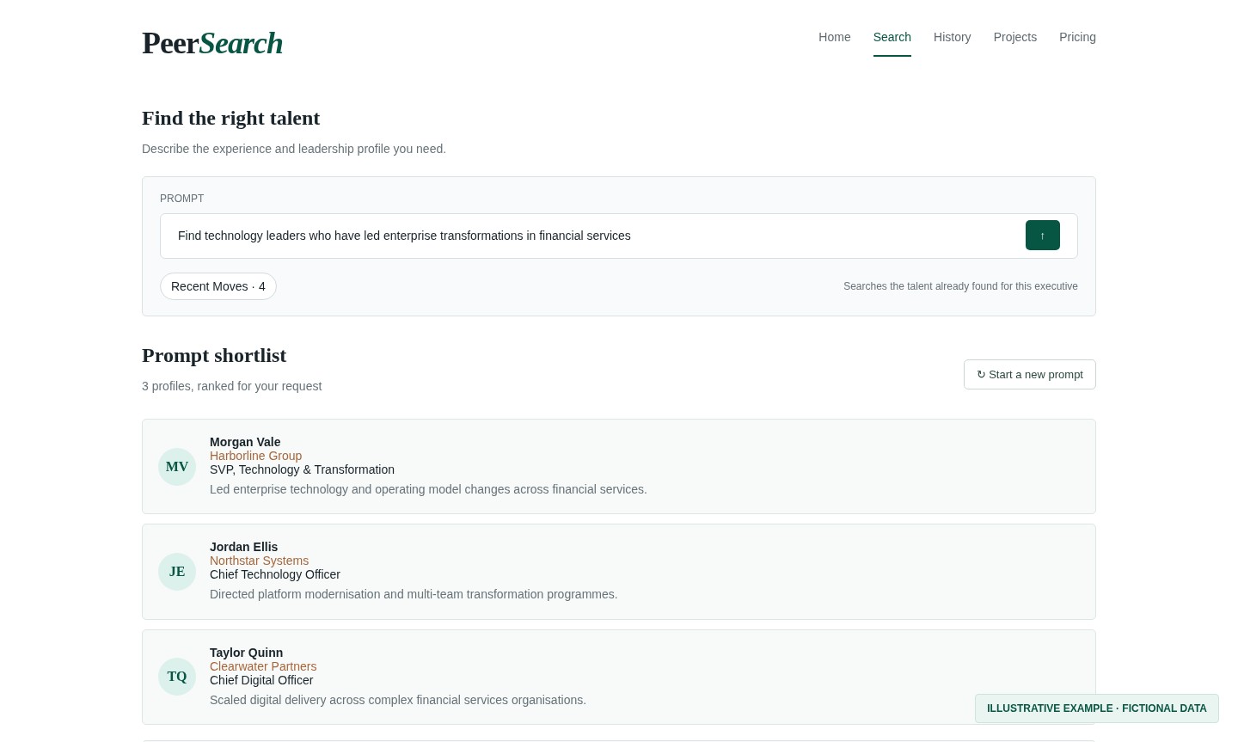Toggle the Recent Moves · 4 filter chip
This screenshot has height=742, width=1238.
pyautogui.click(x=218, y=286)
